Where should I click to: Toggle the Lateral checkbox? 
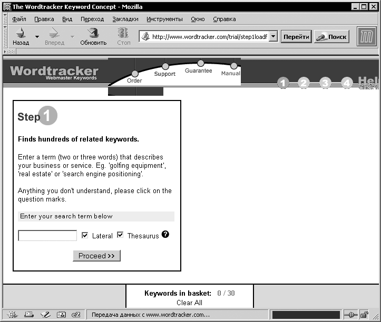pyautogui.click(x=84, y=235)
